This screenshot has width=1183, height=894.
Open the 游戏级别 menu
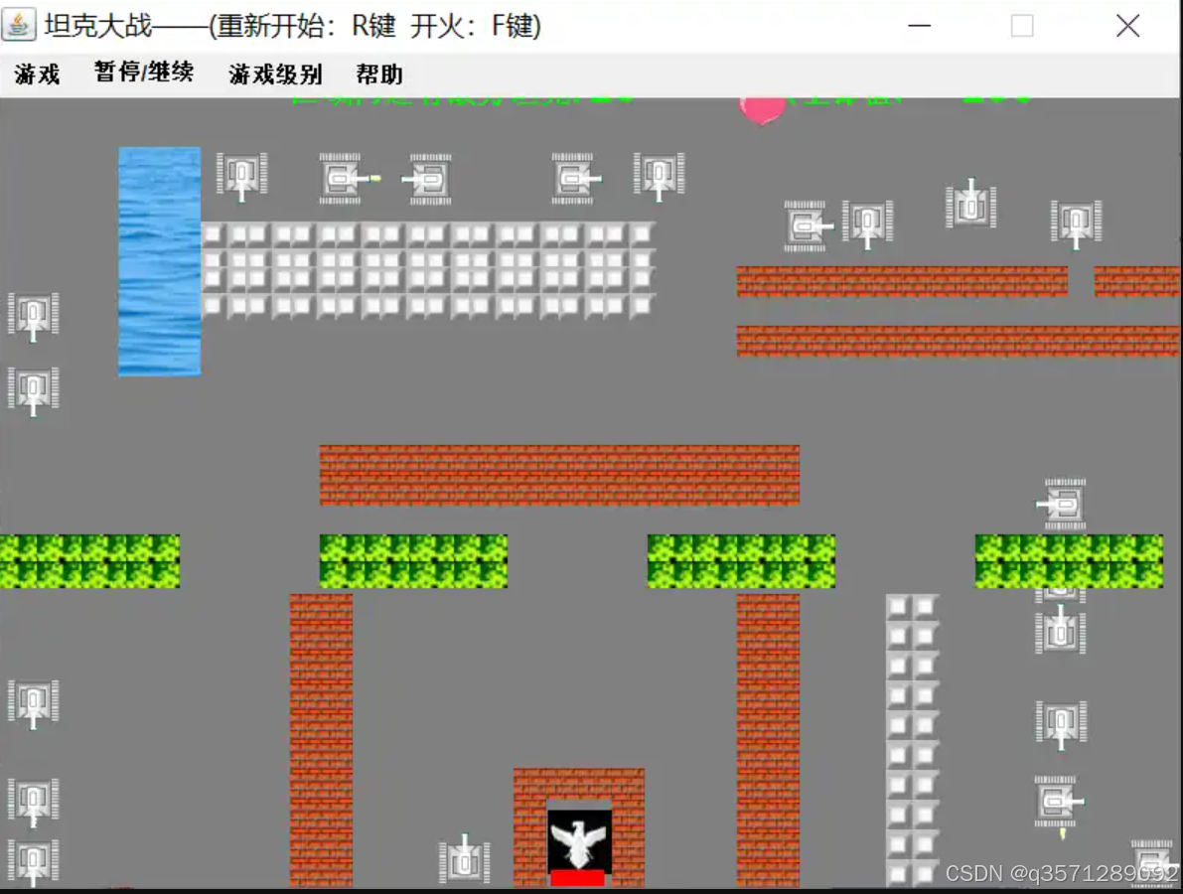click(x=275, y=74)
